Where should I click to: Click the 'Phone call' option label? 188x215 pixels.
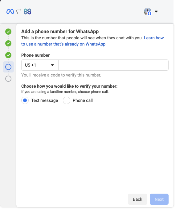tap(83, 100)
